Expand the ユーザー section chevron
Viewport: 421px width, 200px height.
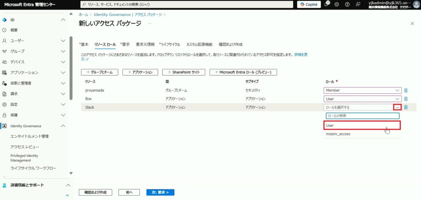point(63,41)
